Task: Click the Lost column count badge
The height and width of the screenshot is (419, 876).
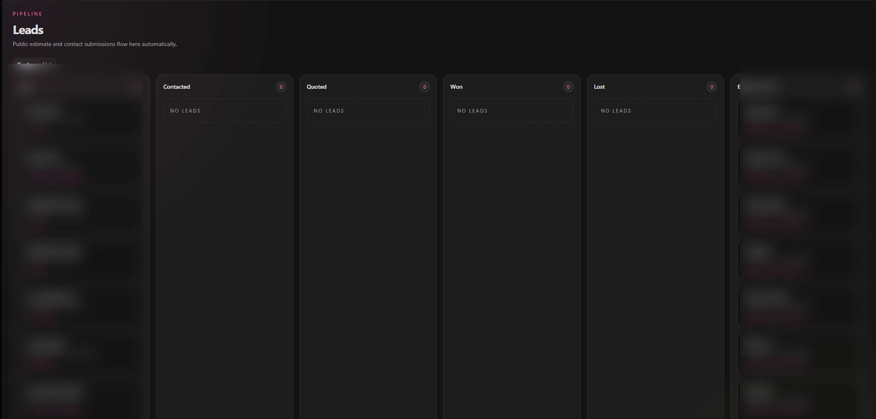Action: 712,87
